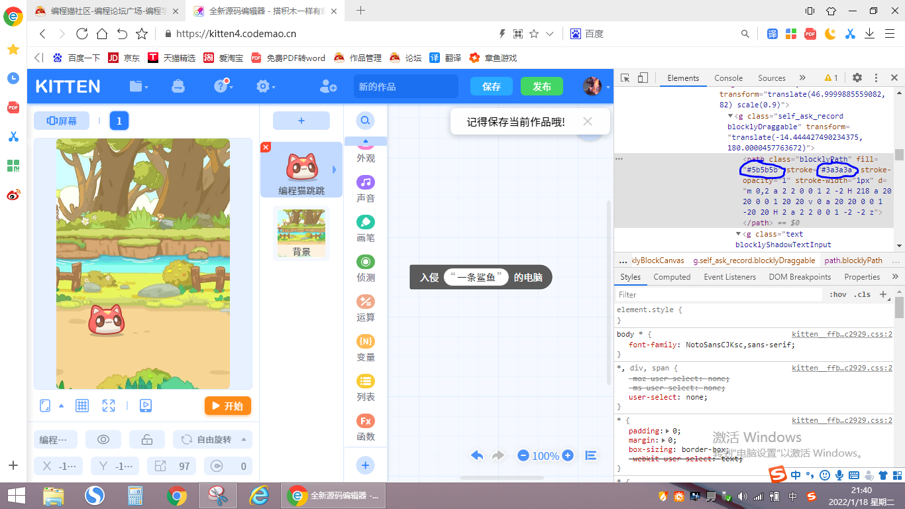Viewport: 905px width, 509px height.
Task: Expand the margin CSS property
Action: pos(663,440)
